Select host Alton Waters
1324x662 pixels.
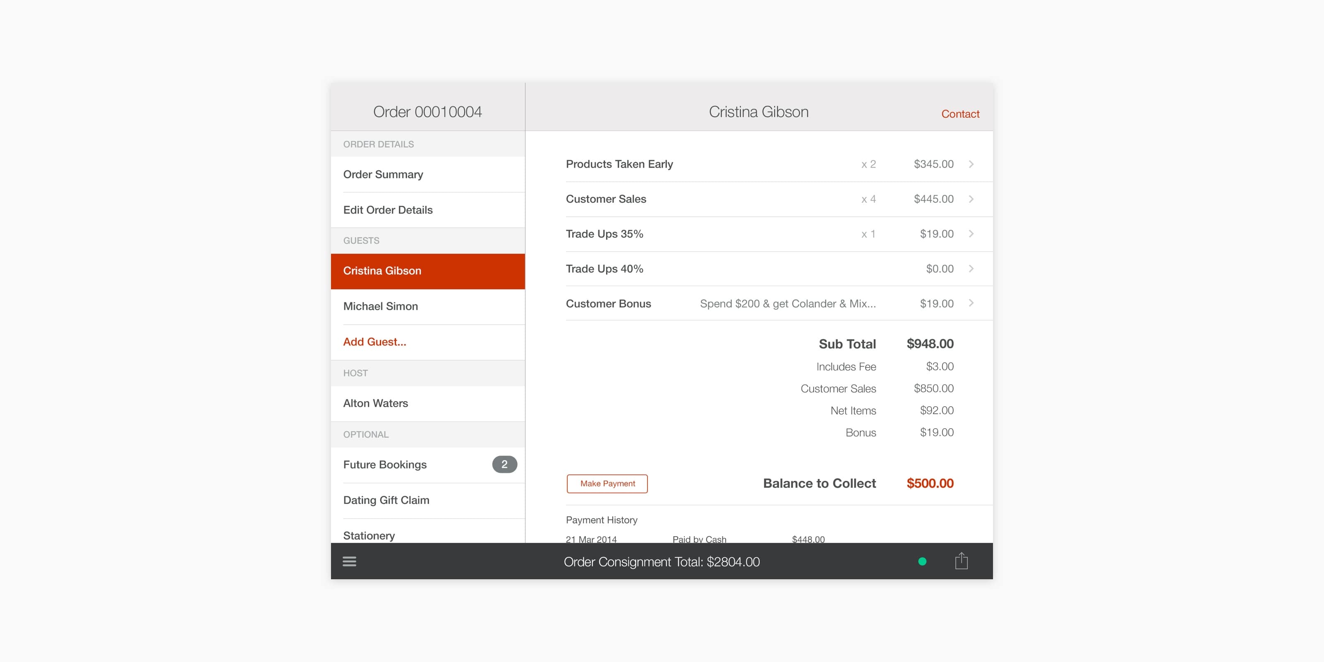click(x=375, y=403)
